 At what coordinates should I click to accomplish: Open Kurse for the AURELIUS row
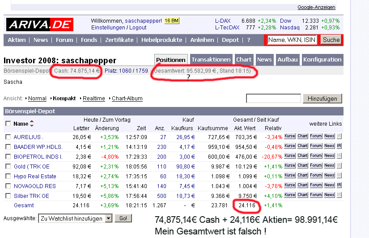[290, 136]
